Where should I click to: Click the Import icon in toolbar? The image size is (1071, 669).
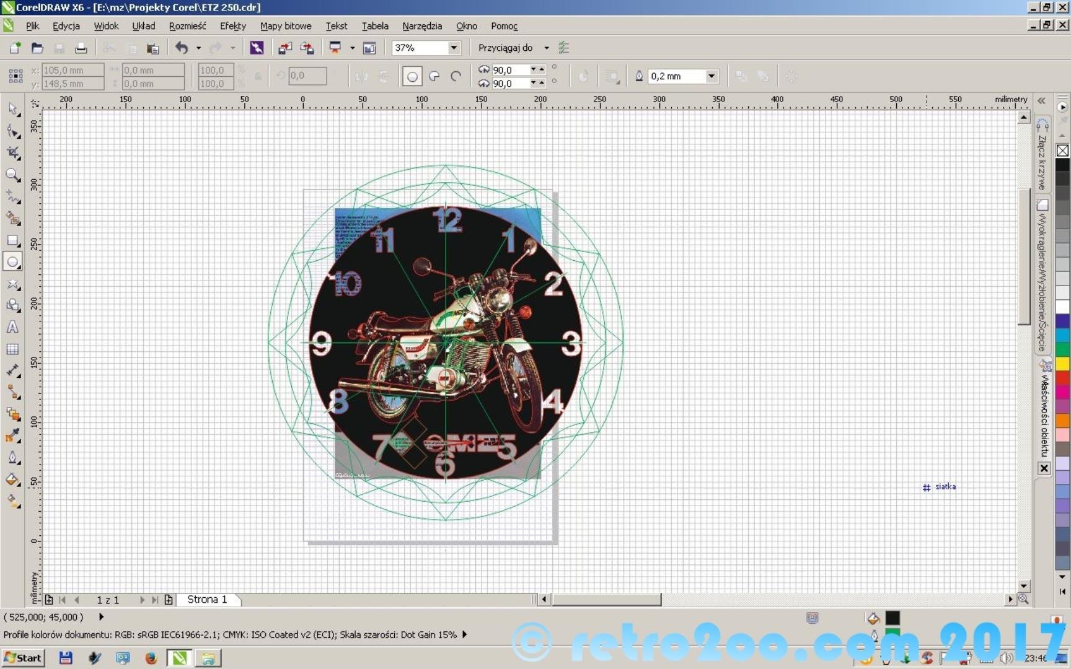[x=284, y=48]
